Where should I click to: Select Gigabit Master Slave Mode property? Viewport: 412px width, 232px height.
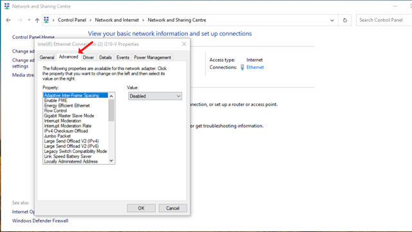tap(76, 116)
